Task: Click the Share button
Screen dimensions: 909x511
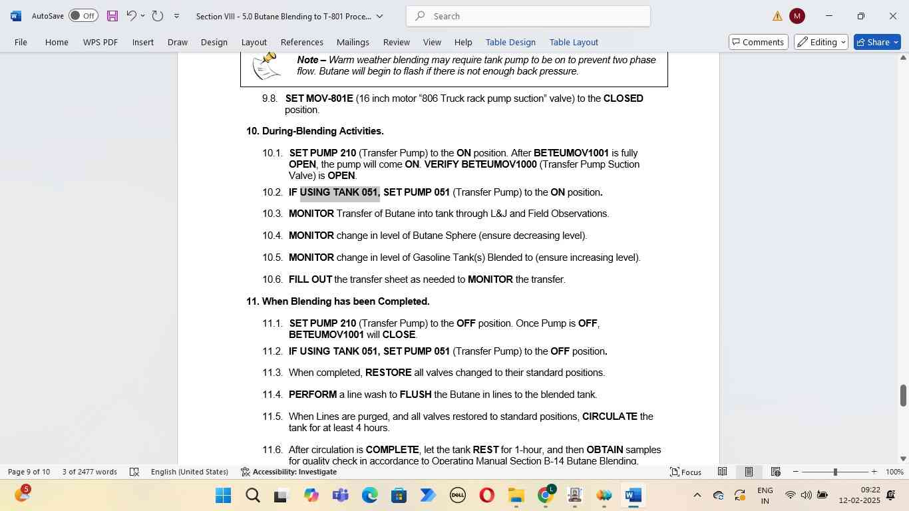Action: pos(877,42)
